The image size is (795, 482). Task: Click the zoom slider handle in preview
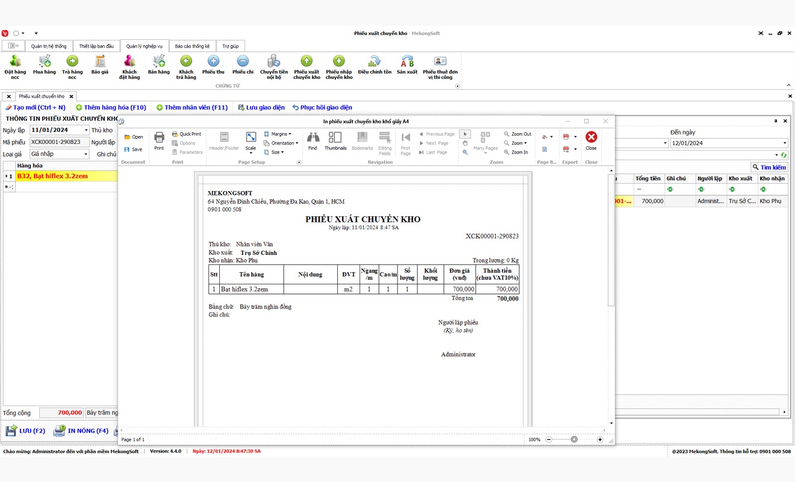574,440
